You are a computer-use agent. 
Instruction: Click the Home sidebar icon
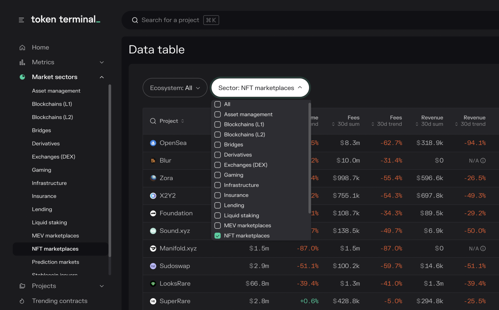coord(22,48)
